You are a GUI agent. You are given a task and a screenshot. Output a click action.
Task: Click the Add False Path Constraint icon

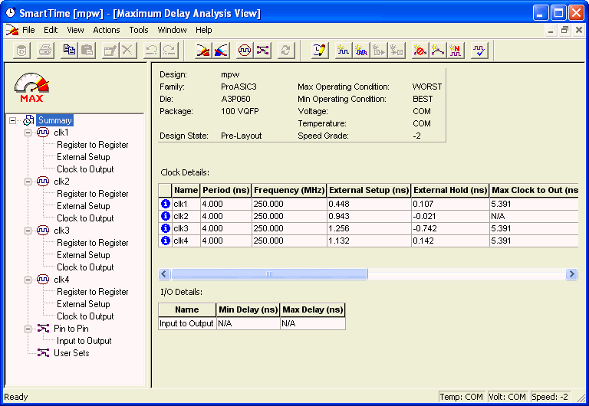pos(420,51)
